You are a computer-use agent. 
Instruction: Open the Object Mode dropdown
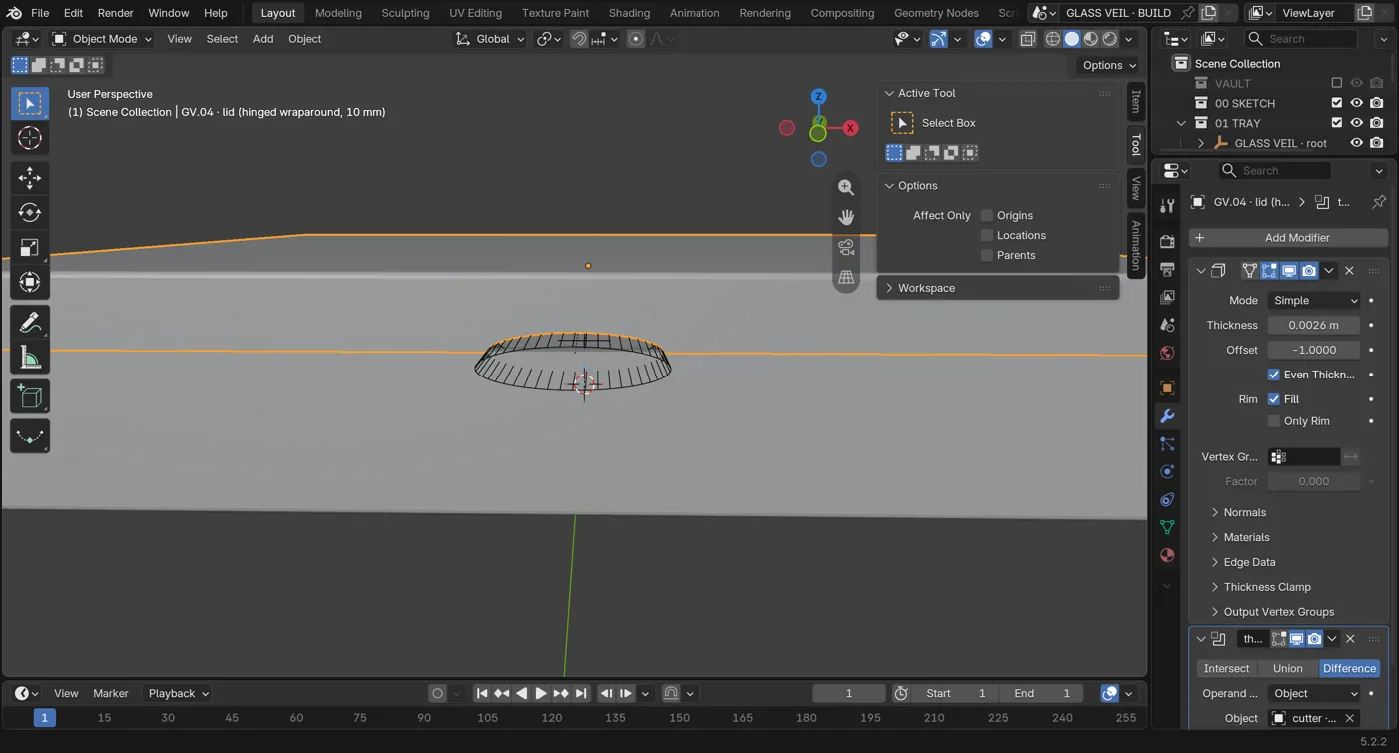click(x=102, y=39)
